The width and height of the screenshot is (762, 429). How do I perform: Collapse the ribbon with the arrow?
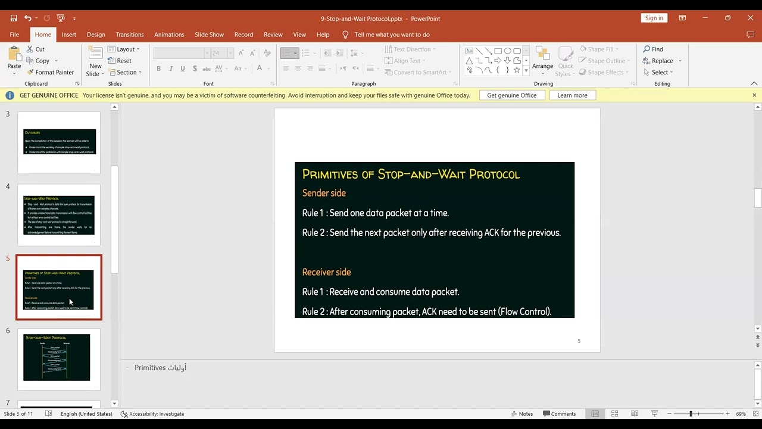coord(754,83)
